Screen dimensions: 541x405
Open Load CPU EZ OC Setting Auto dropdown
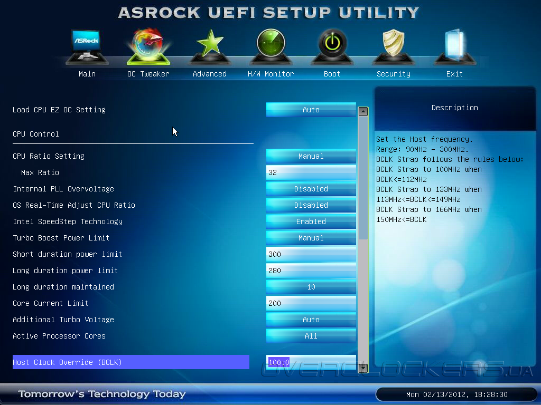click(311, 110)
